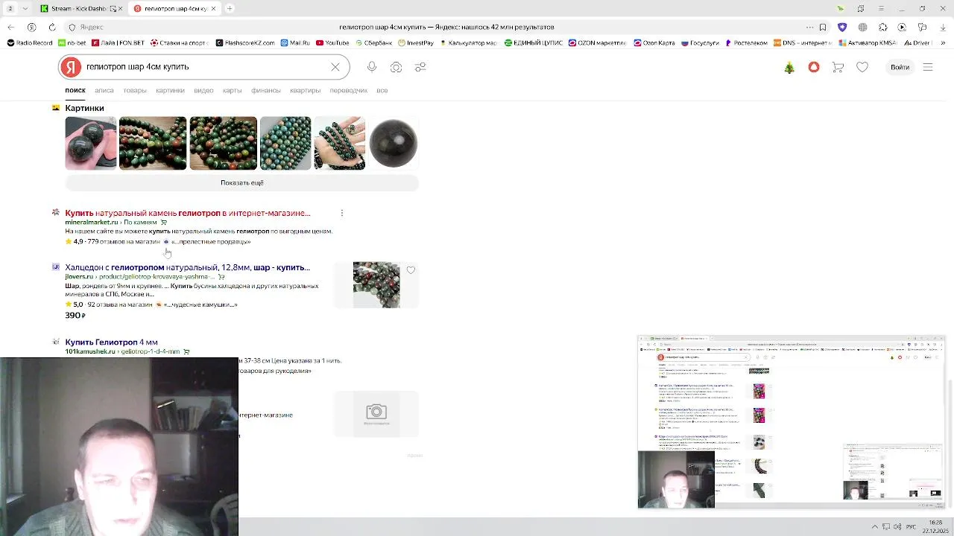This screenshot has width=954, height=536.
Task: Click the keyboard language РУС indicator
Action: point(911,526)
